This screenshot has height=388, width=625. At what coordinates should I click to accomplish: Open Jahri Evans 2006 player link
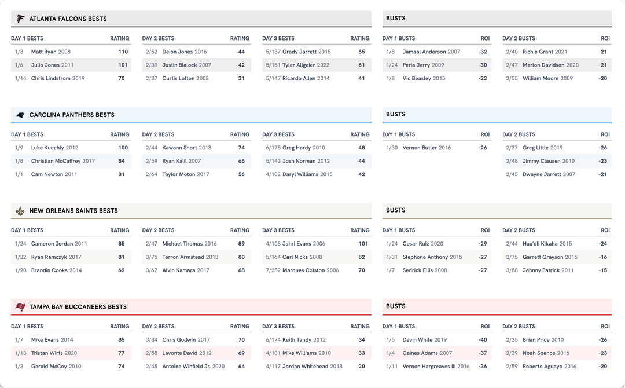coord(304,244)
